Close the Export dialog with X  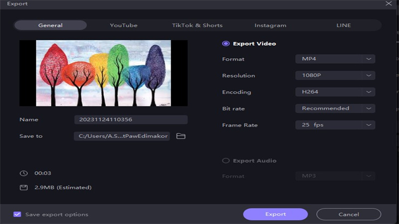pos(389,3)
